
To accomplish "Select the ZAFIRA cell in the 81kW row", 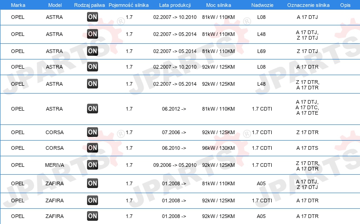I will click(54, 183).
